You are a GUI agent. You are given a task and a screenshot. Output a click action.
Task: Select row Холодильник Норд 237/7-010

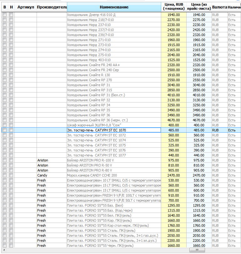point(121,30)
